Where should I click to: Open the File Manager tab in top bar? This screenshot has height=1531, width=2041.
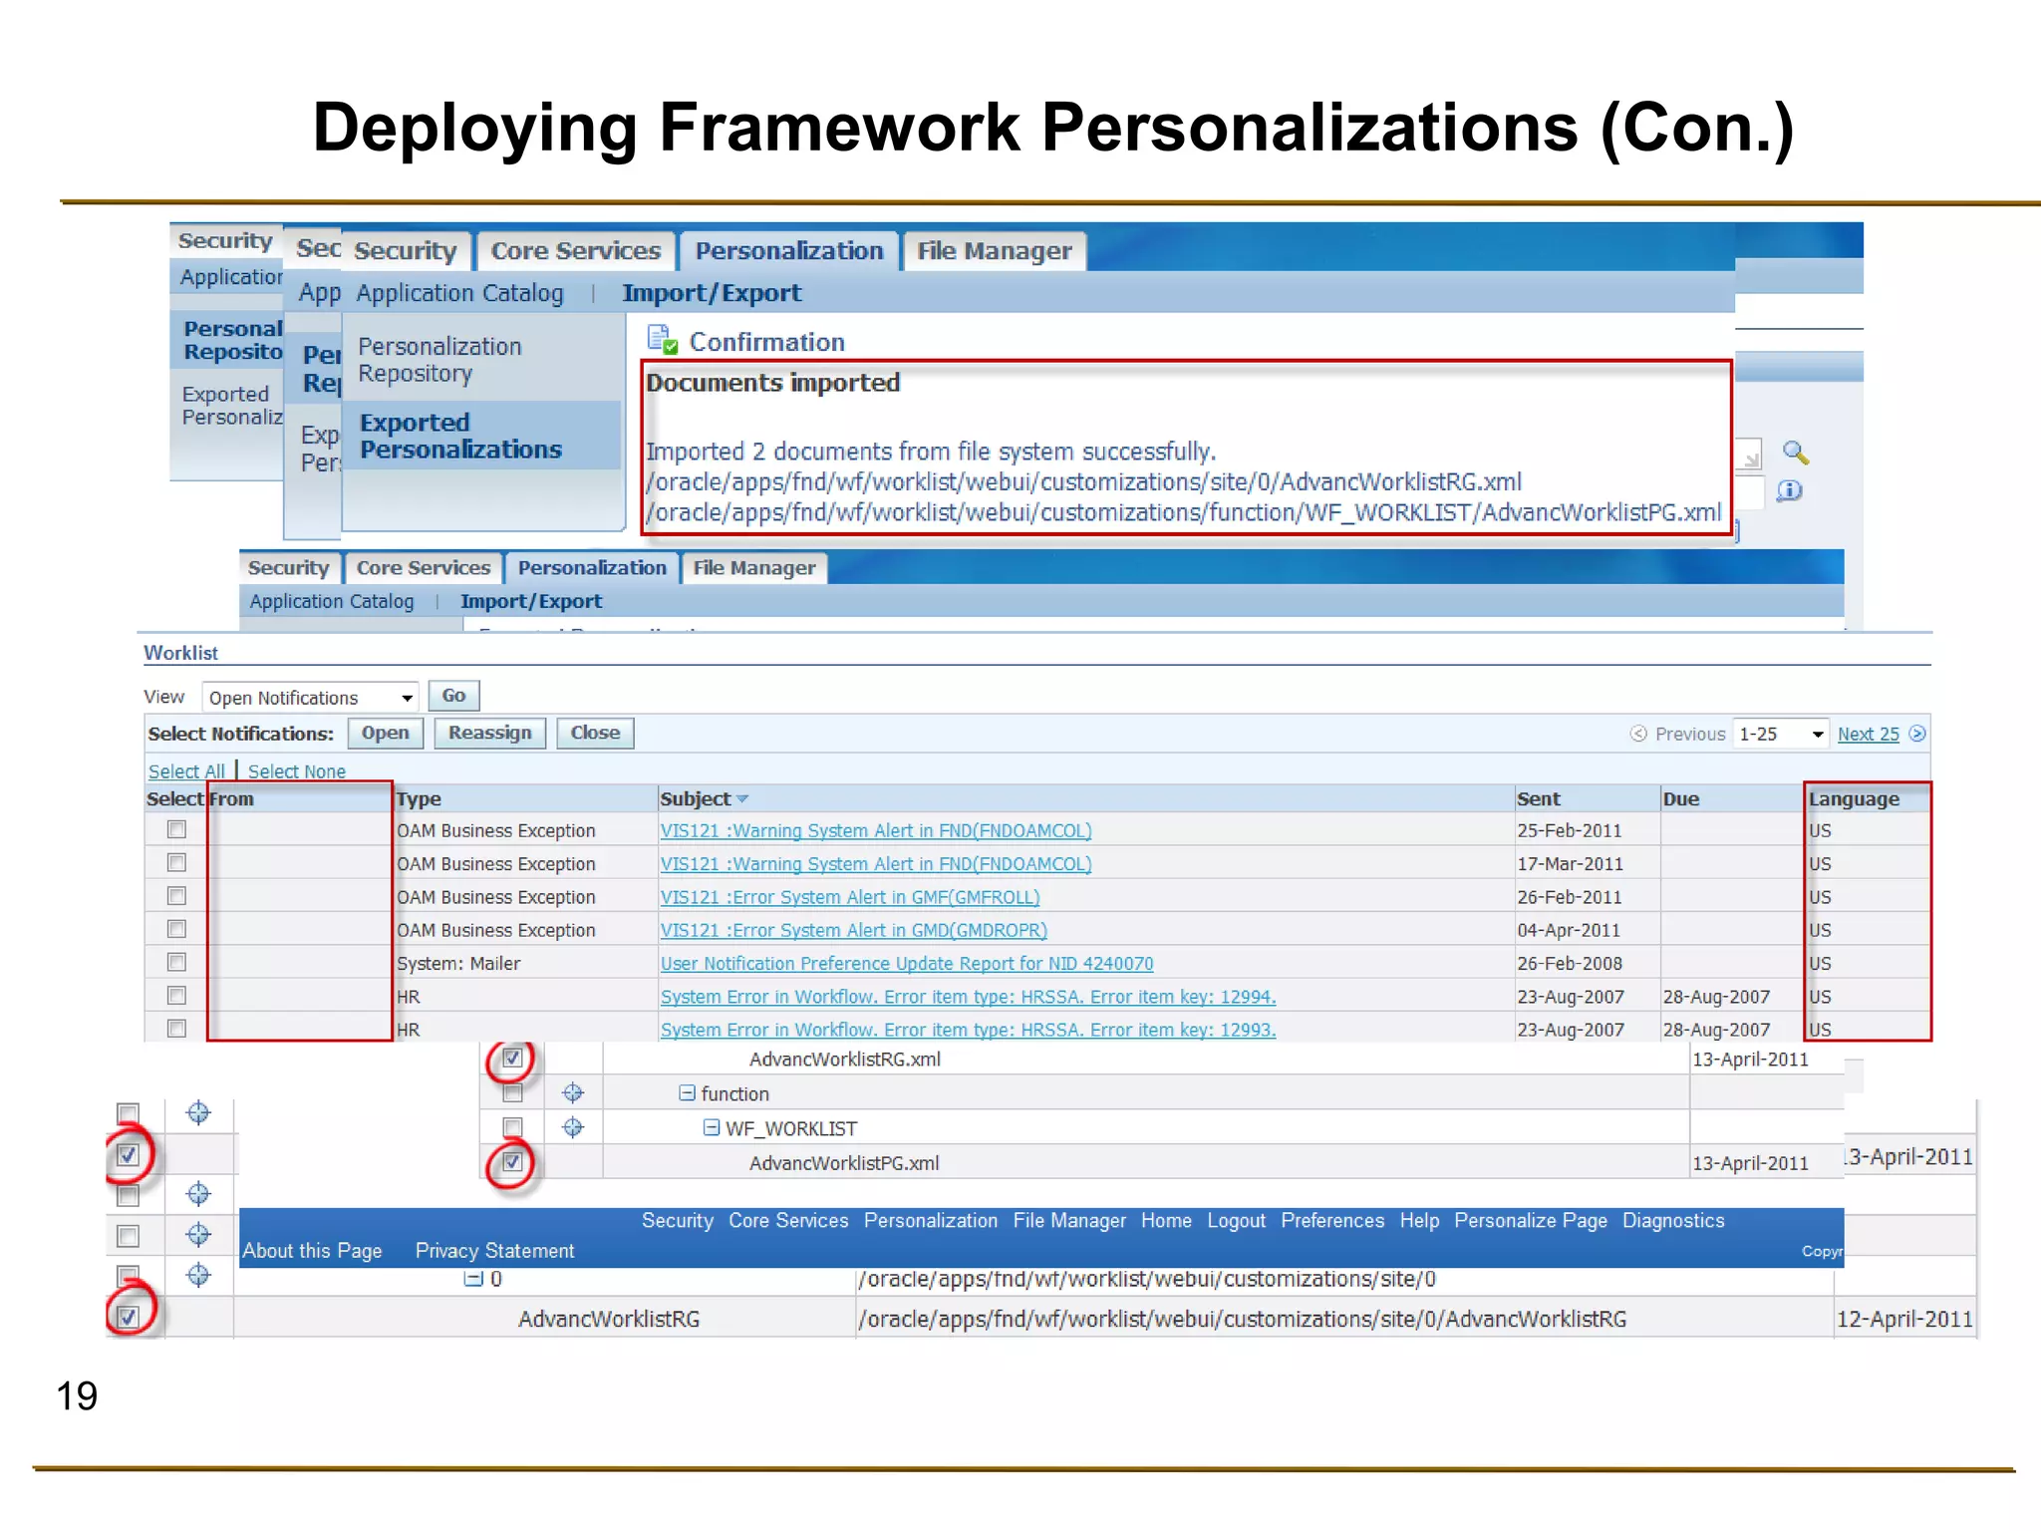tap(994, 251)
